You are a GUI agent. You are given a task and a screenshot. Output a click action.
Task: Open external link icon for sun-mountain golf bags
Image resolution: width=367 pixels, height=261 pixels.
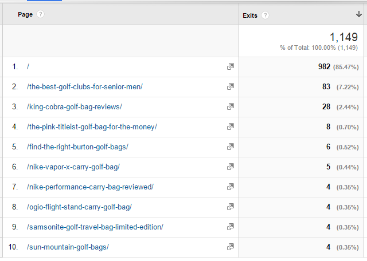[x=231, y=247]
